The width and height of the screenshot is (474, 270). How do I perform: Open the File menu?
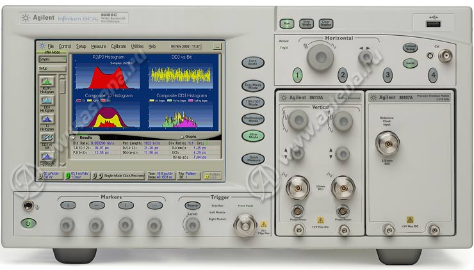(x=51, y=46)
